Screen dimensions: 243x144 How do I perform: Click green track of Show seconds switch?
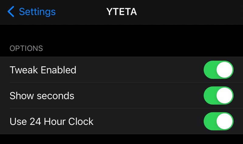(210, 95)
